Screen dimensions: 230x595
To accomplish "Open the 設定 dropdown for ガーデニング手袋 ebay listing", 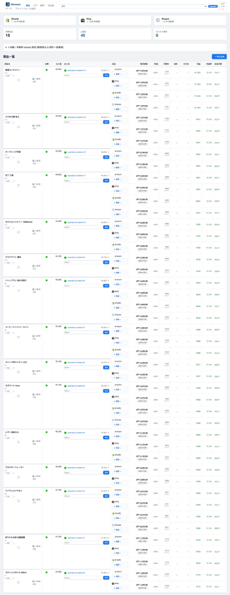I will click(121, 167).
